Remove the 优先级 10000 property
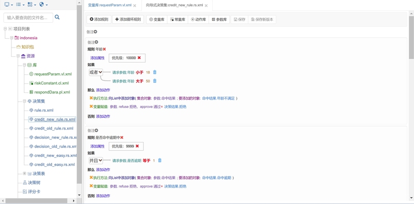 139,58
